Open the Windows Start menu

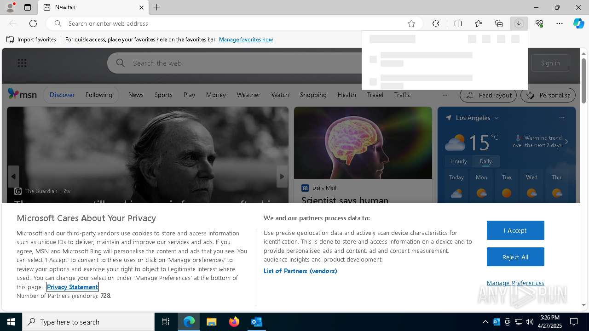point(11,322)
